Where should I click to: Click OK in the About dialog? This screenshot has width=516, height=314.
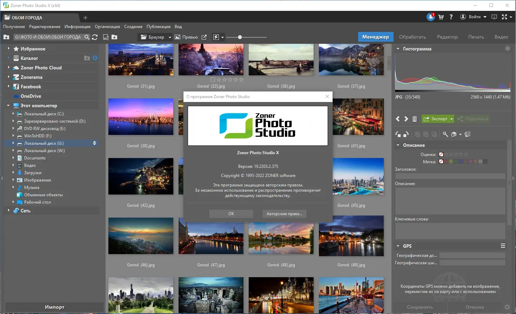[231, 214]
